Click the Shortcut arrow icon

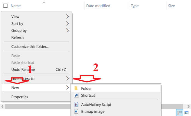pyautogui.click(x=76, y=95)
